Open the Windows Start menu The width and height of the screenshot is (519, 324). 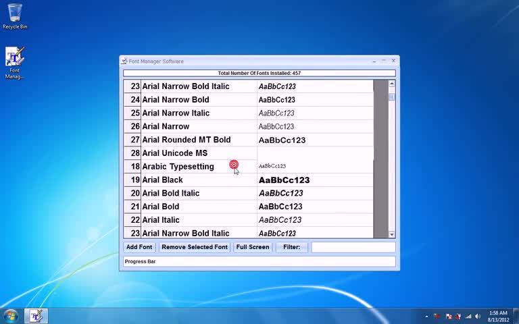(11, 316)
